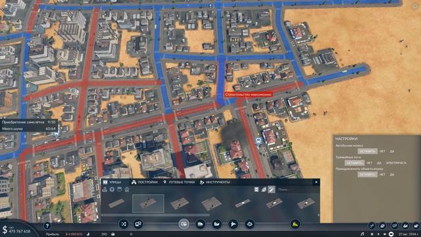Viewport: 421px width, 237px height.
Task: Pick the sixth country road thumbnail
Action: 274,203
